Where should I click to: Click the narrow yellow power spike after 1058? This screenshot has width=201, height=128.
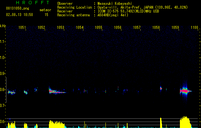click(161, 123)
